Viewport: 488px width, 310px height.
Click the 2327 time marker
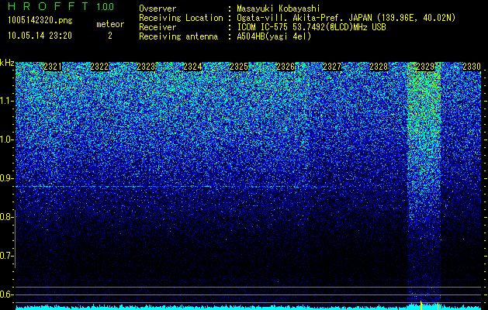pyautogui.click(x=332, y=67)
